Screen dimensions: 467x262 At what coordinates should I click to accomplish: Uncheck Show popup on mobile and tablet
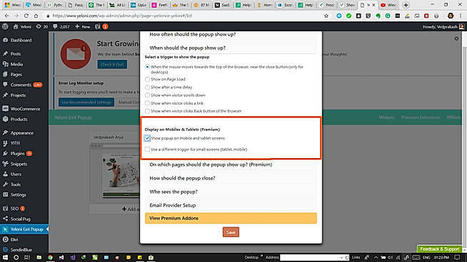(147, 138)
